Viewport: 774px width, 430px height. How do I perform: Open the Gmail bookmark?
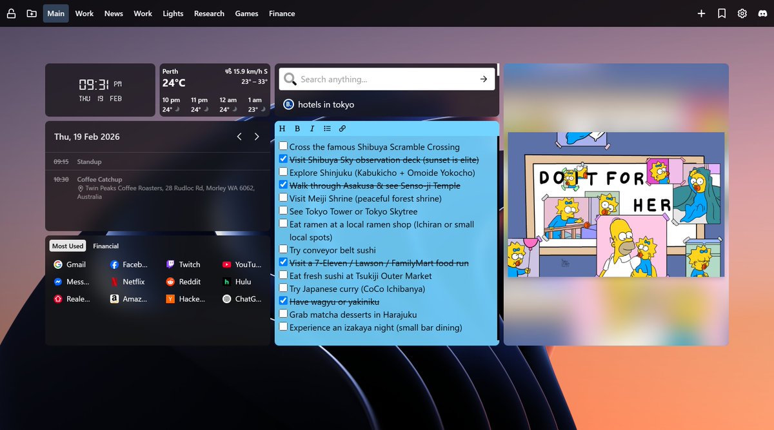pyautogui.click(x=70, y=264)
